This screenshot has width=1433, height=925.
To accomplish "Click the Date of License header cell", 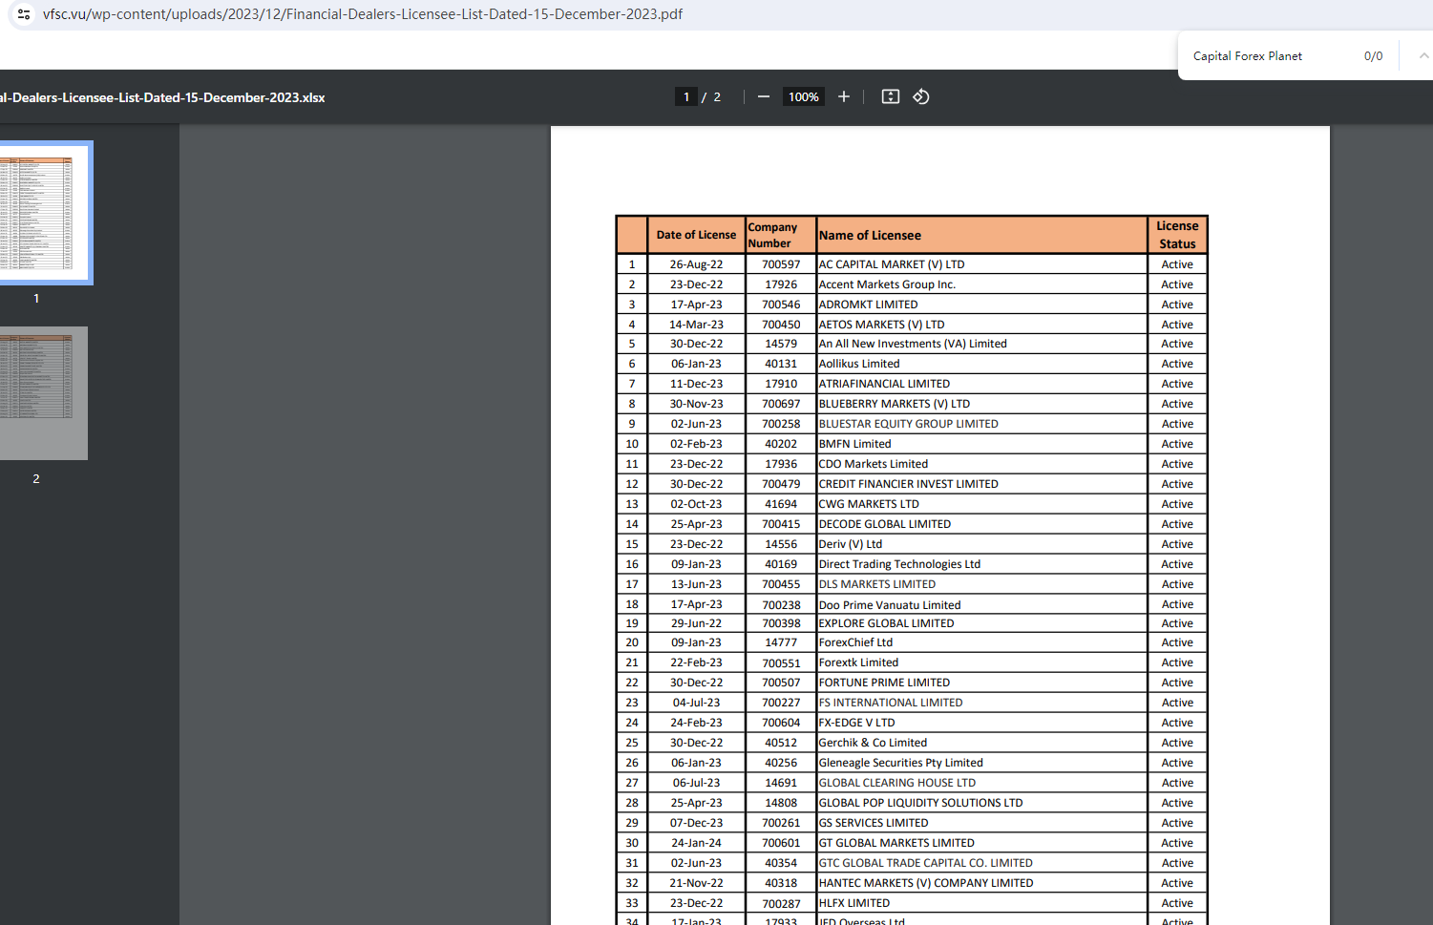I will [x=696, y=235].
